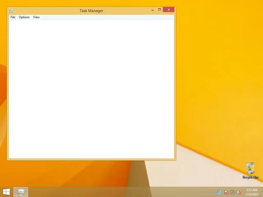Click the Task Manager taskbar button
This screenshot has height=197, width=263.
21,192
